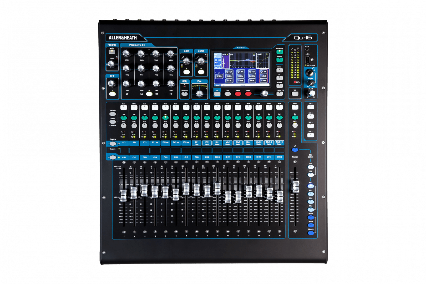Select the Mix9-10 mix key
This screenshot has width=426, height=284.
point(311,233)
